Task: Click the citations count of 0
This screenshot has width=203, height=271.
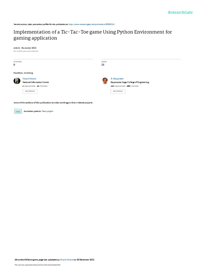Action: (14, 65)
